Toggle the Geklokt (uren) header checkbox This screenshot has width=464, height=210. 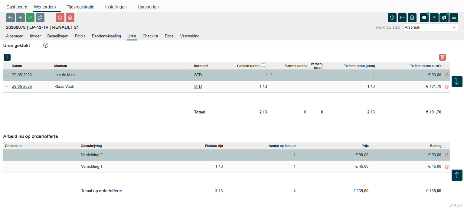click(x=263, y=65)
